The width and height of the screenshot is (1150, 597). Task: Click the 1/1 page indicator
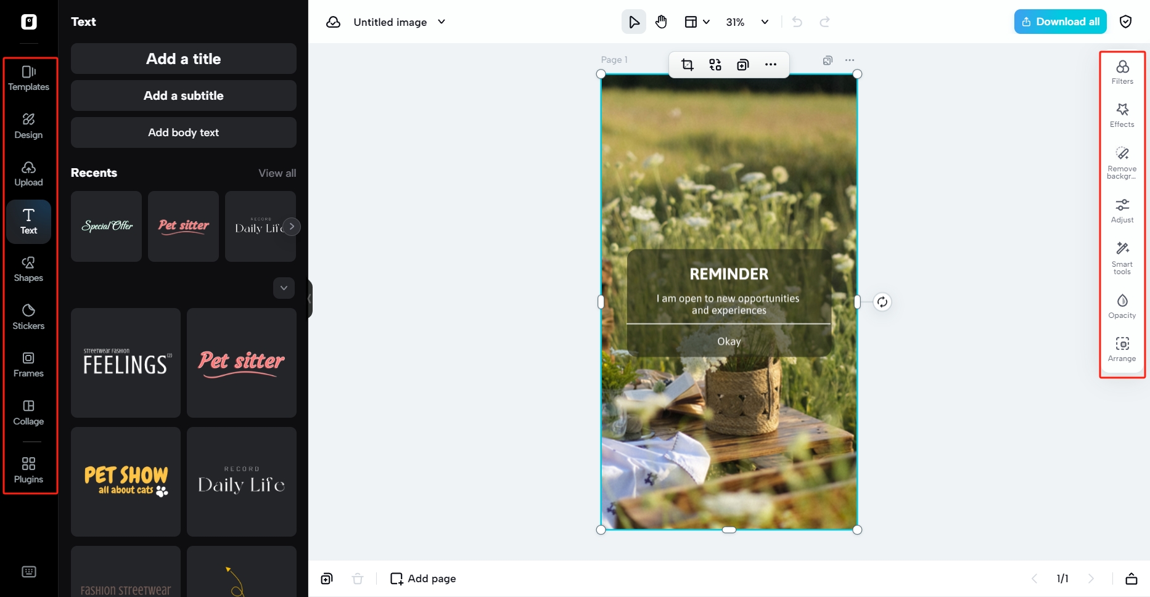coord(1062,579)
